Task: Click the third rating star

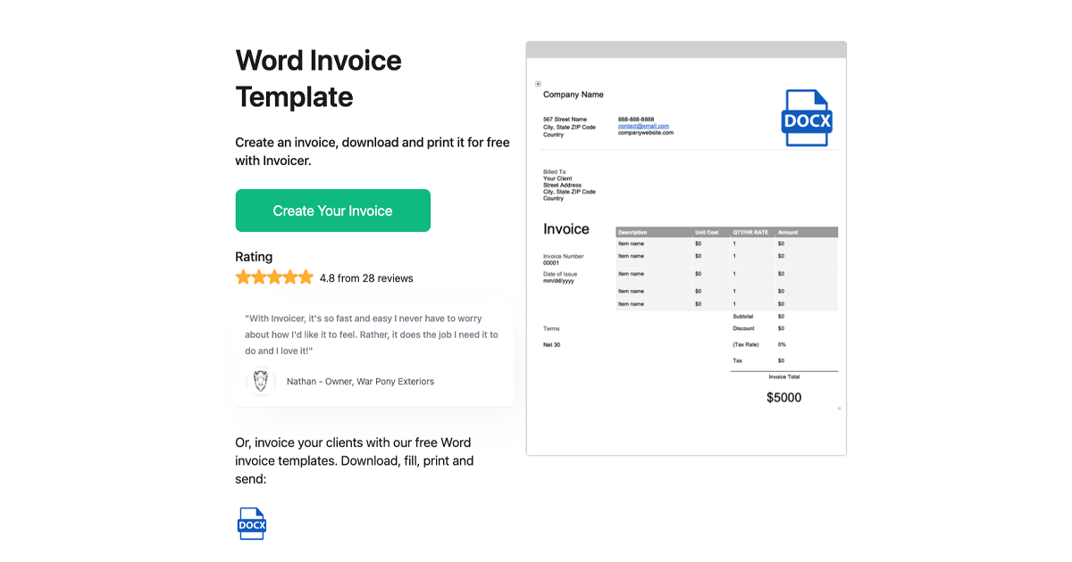Action: tap(274, 277)
